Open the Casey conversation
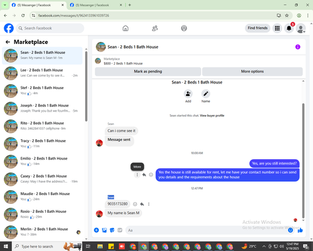The height and width of the screenshot is (251, 313). pyautogui.click(x=42, y=179)
